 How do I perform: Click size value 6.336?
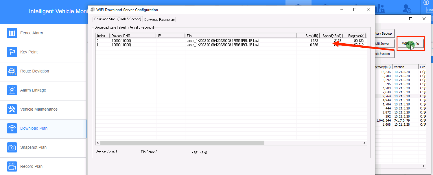tap(314, 45)
